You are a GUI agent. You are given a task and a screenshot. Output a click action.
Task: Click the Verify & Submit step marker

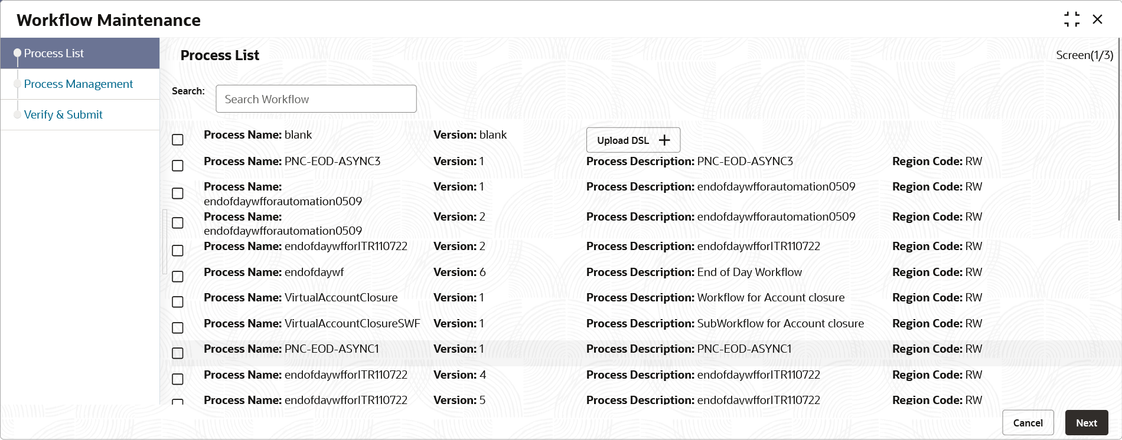pos(17,114)
